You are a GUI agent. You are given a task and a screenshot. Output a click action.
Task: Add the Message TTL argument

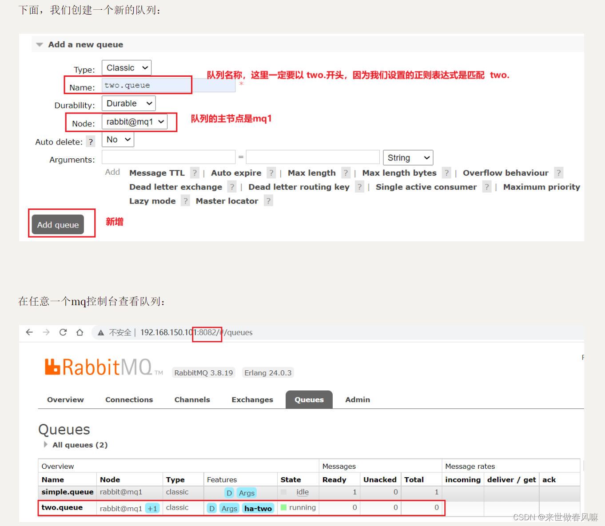pyautogui.click(x=157, y=173)
